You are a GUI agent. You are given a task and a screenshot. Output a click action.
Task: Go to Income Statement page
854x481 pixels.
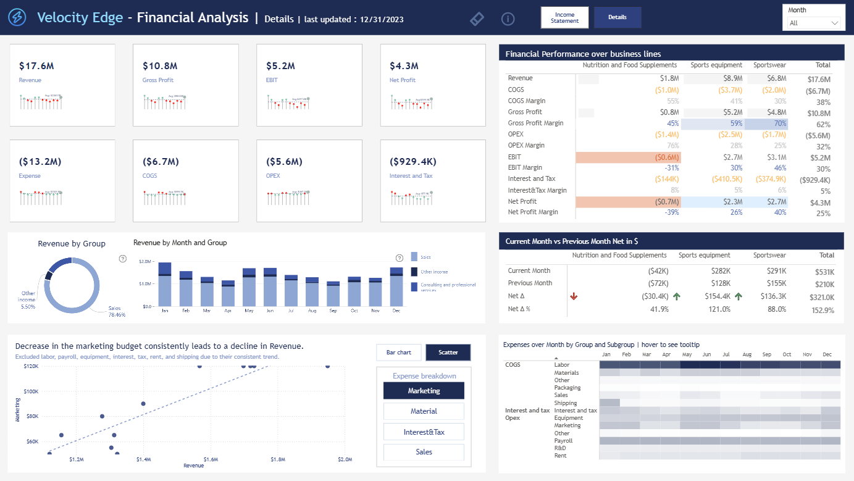click(x=564, y=17)
